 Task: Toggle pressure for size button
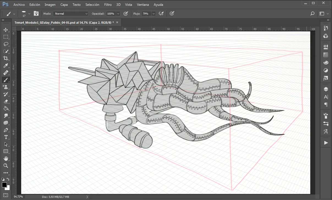point(172,13)
